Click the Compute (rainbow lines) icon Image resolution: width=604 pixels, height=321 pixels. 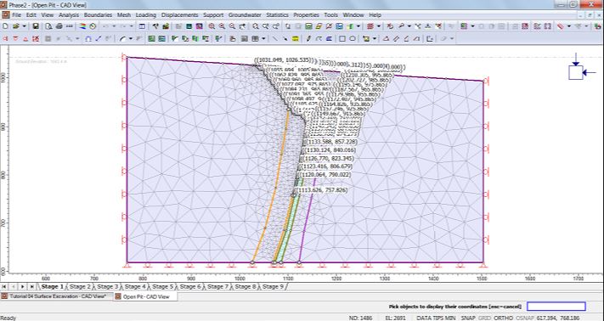[x=82, y=26]
